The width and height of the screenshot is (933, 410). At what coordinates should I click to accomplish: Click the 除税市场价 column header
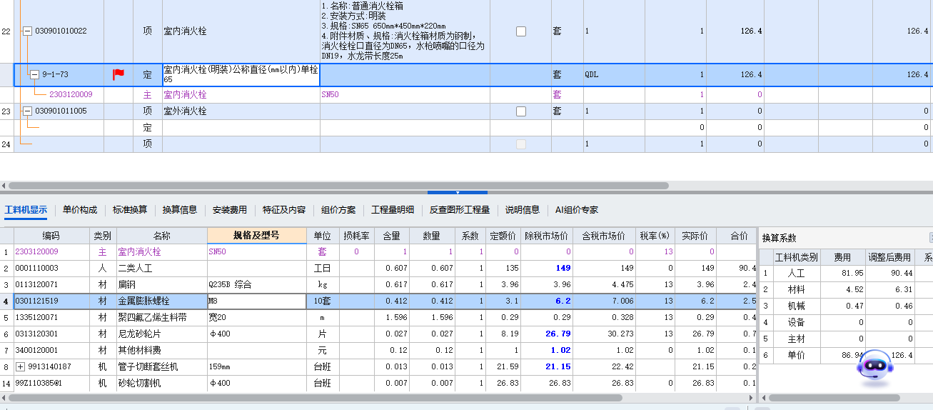pos(547,236)
